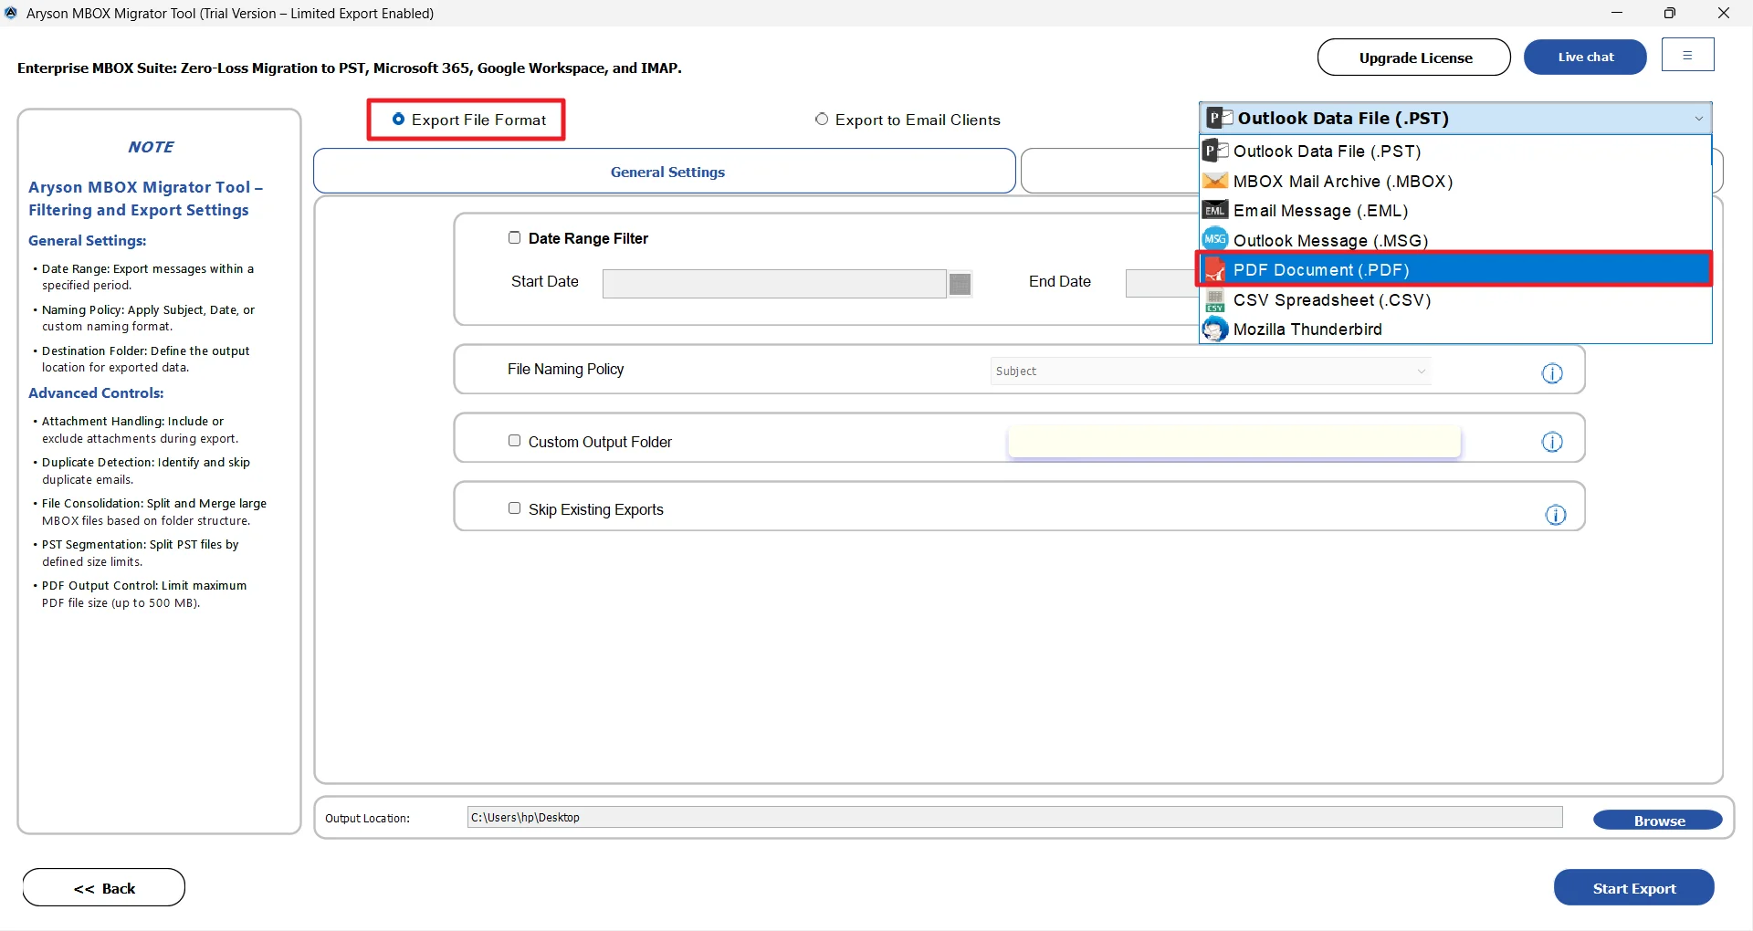
Task: Select CSV Spreadsheet (.CSV) format
Action: tap(1454, 299)
